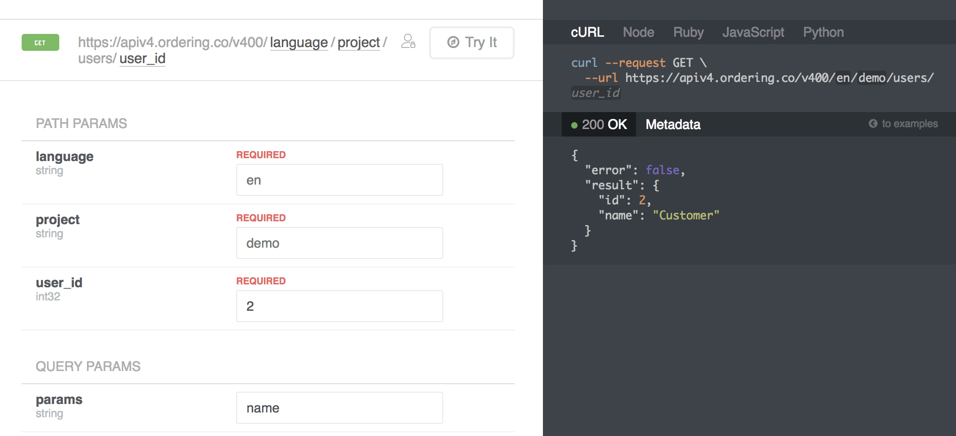Open the Metadata response tab

[673, 124]
